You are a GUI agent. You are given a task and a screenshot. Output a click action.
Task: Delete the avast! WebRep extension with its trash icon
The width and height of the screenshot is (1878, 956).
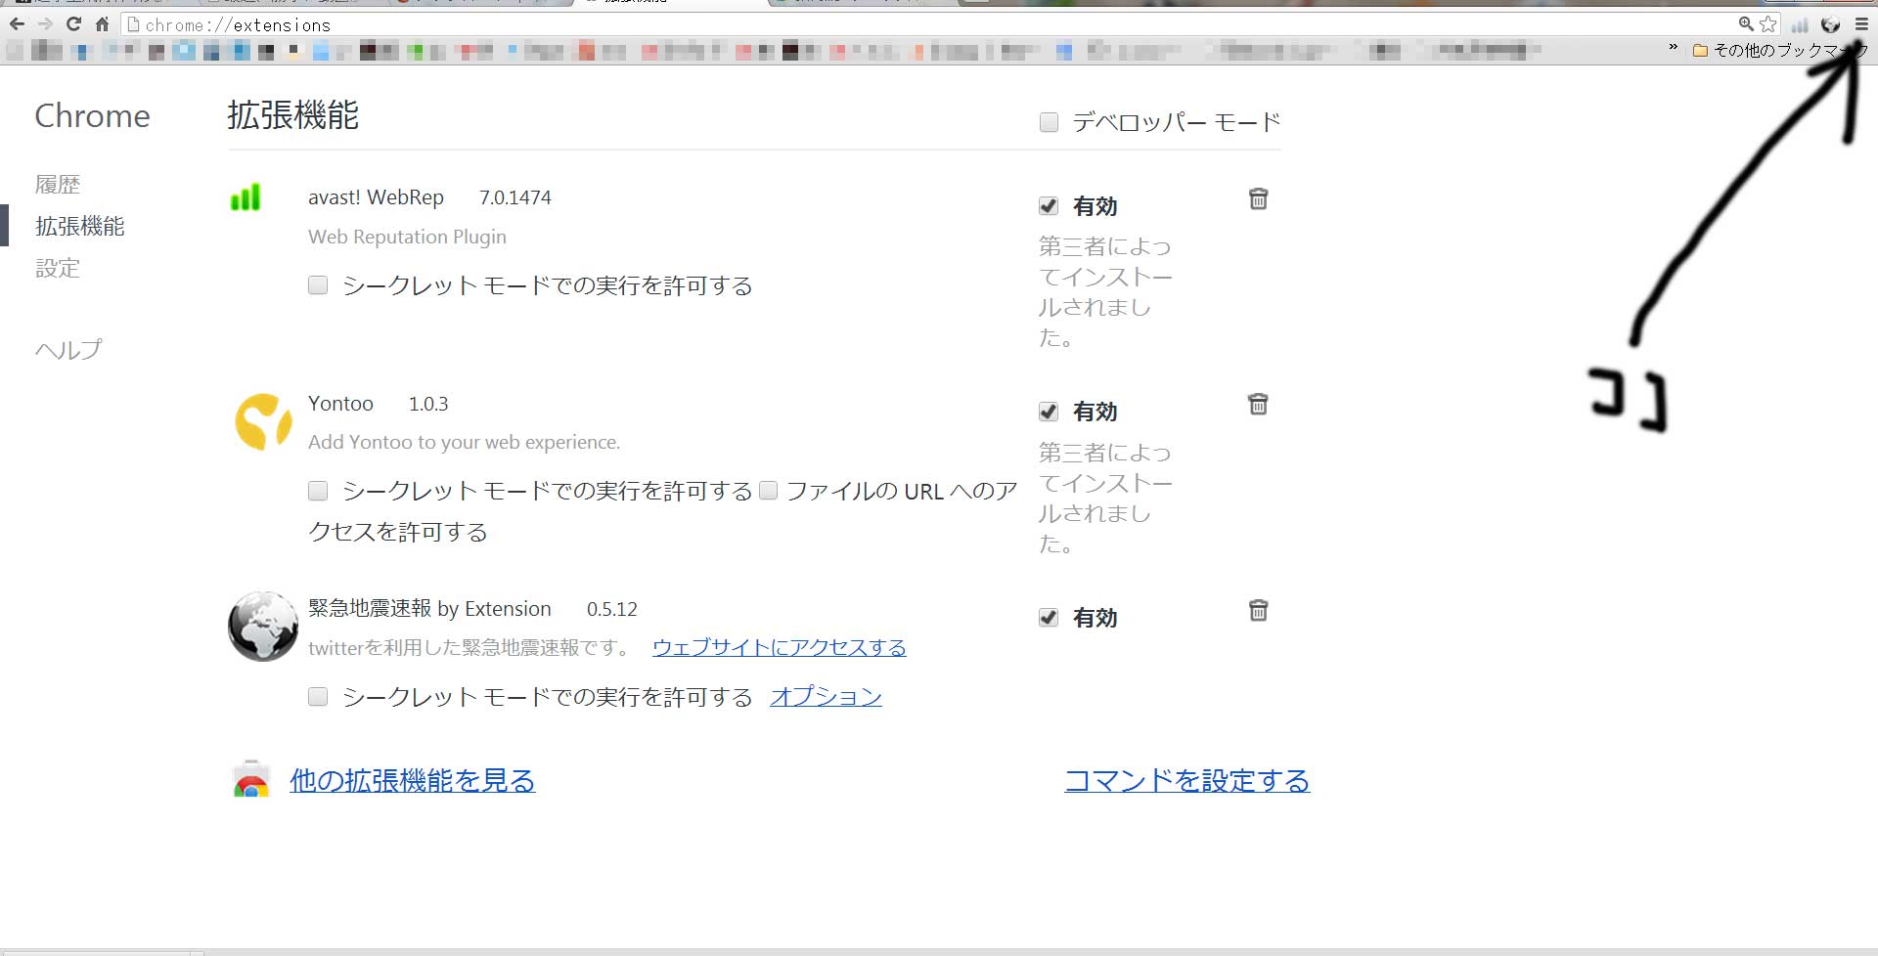pos(1258,198)
